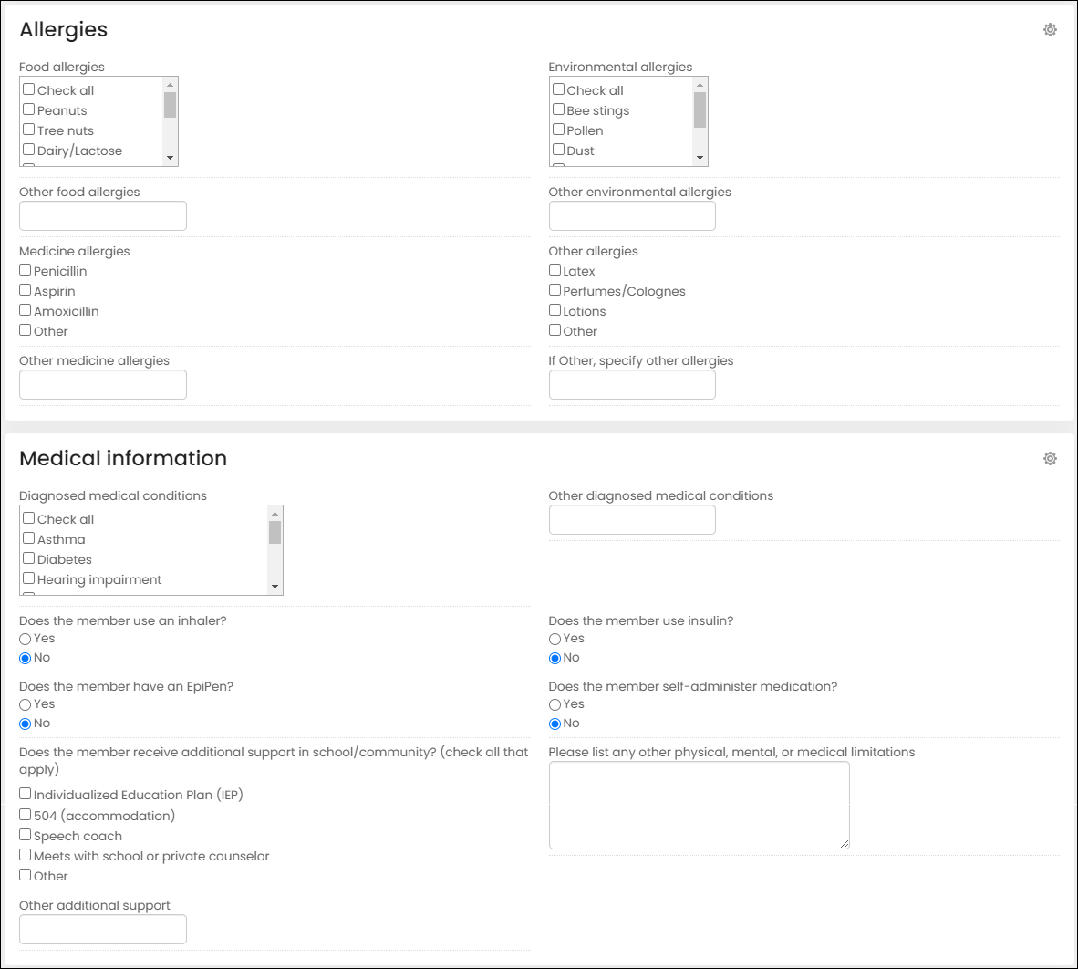
Task: Click the Other food allergies text field
Action: point(103,216)
